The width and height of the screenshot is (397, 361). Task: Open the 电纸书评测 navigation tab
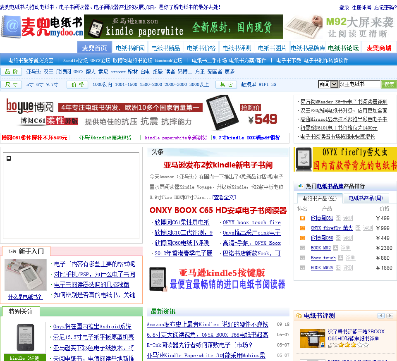[237, 48]
